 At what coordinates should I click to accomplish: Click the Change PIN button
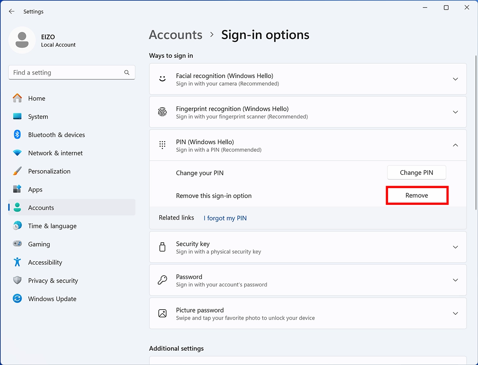tap(417, 173)
